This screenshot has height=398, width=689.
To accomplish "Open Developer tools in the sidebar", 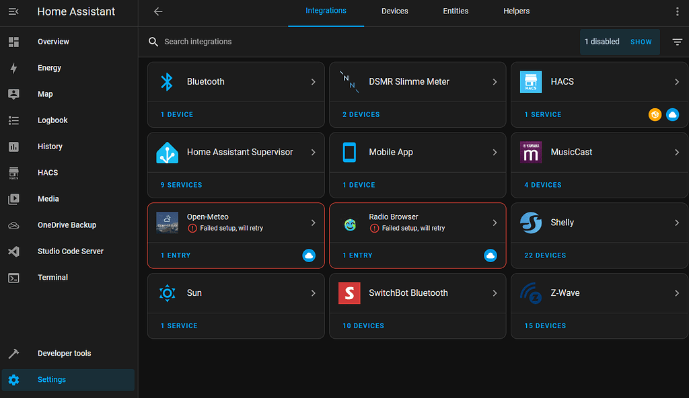I will (64, 354).
